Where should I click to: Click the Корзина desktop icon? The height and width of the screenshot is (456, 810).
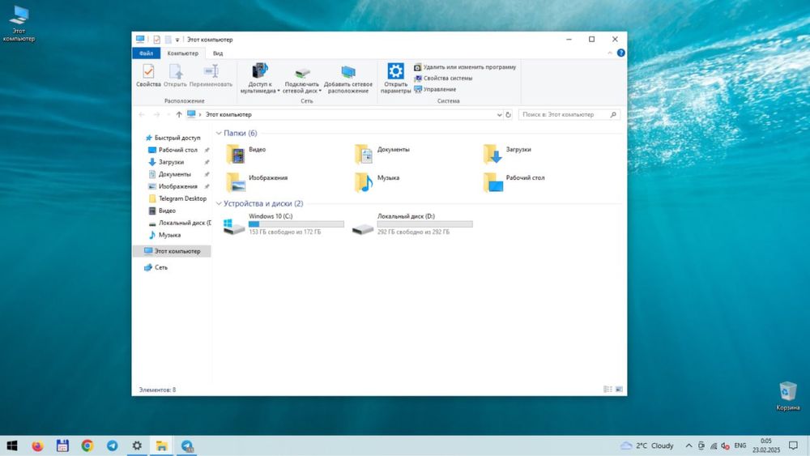pos(788,397)
